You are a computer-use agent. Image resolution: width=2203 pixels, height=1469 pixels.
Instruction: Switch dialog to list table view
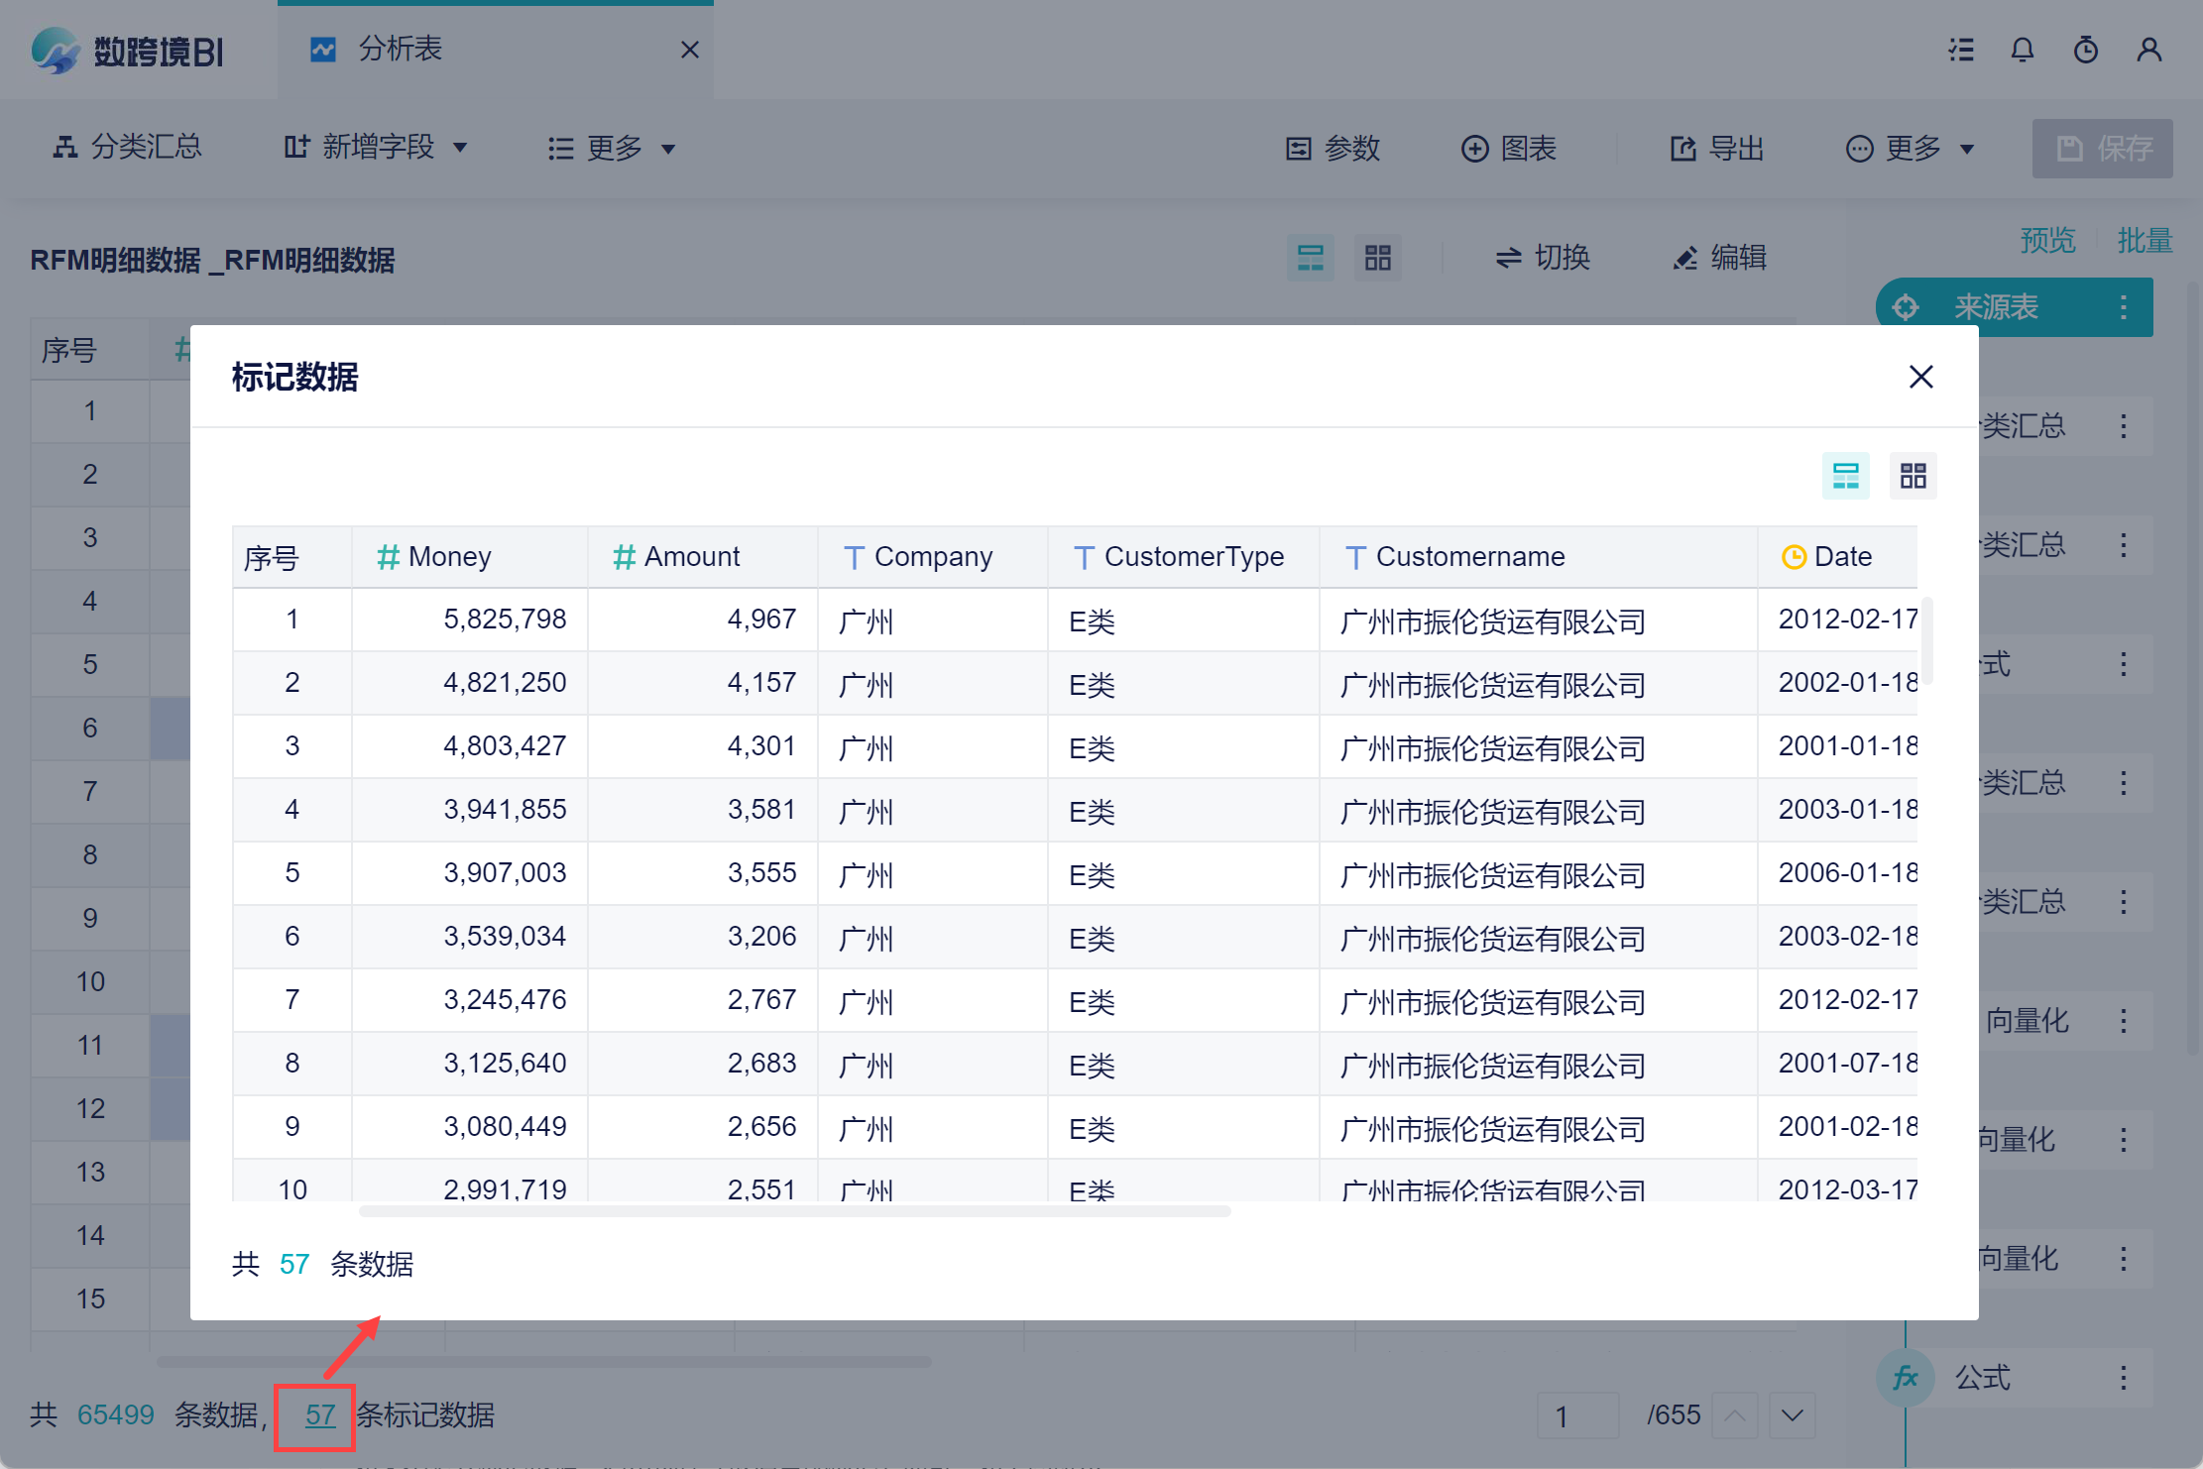click(1845, 476)
